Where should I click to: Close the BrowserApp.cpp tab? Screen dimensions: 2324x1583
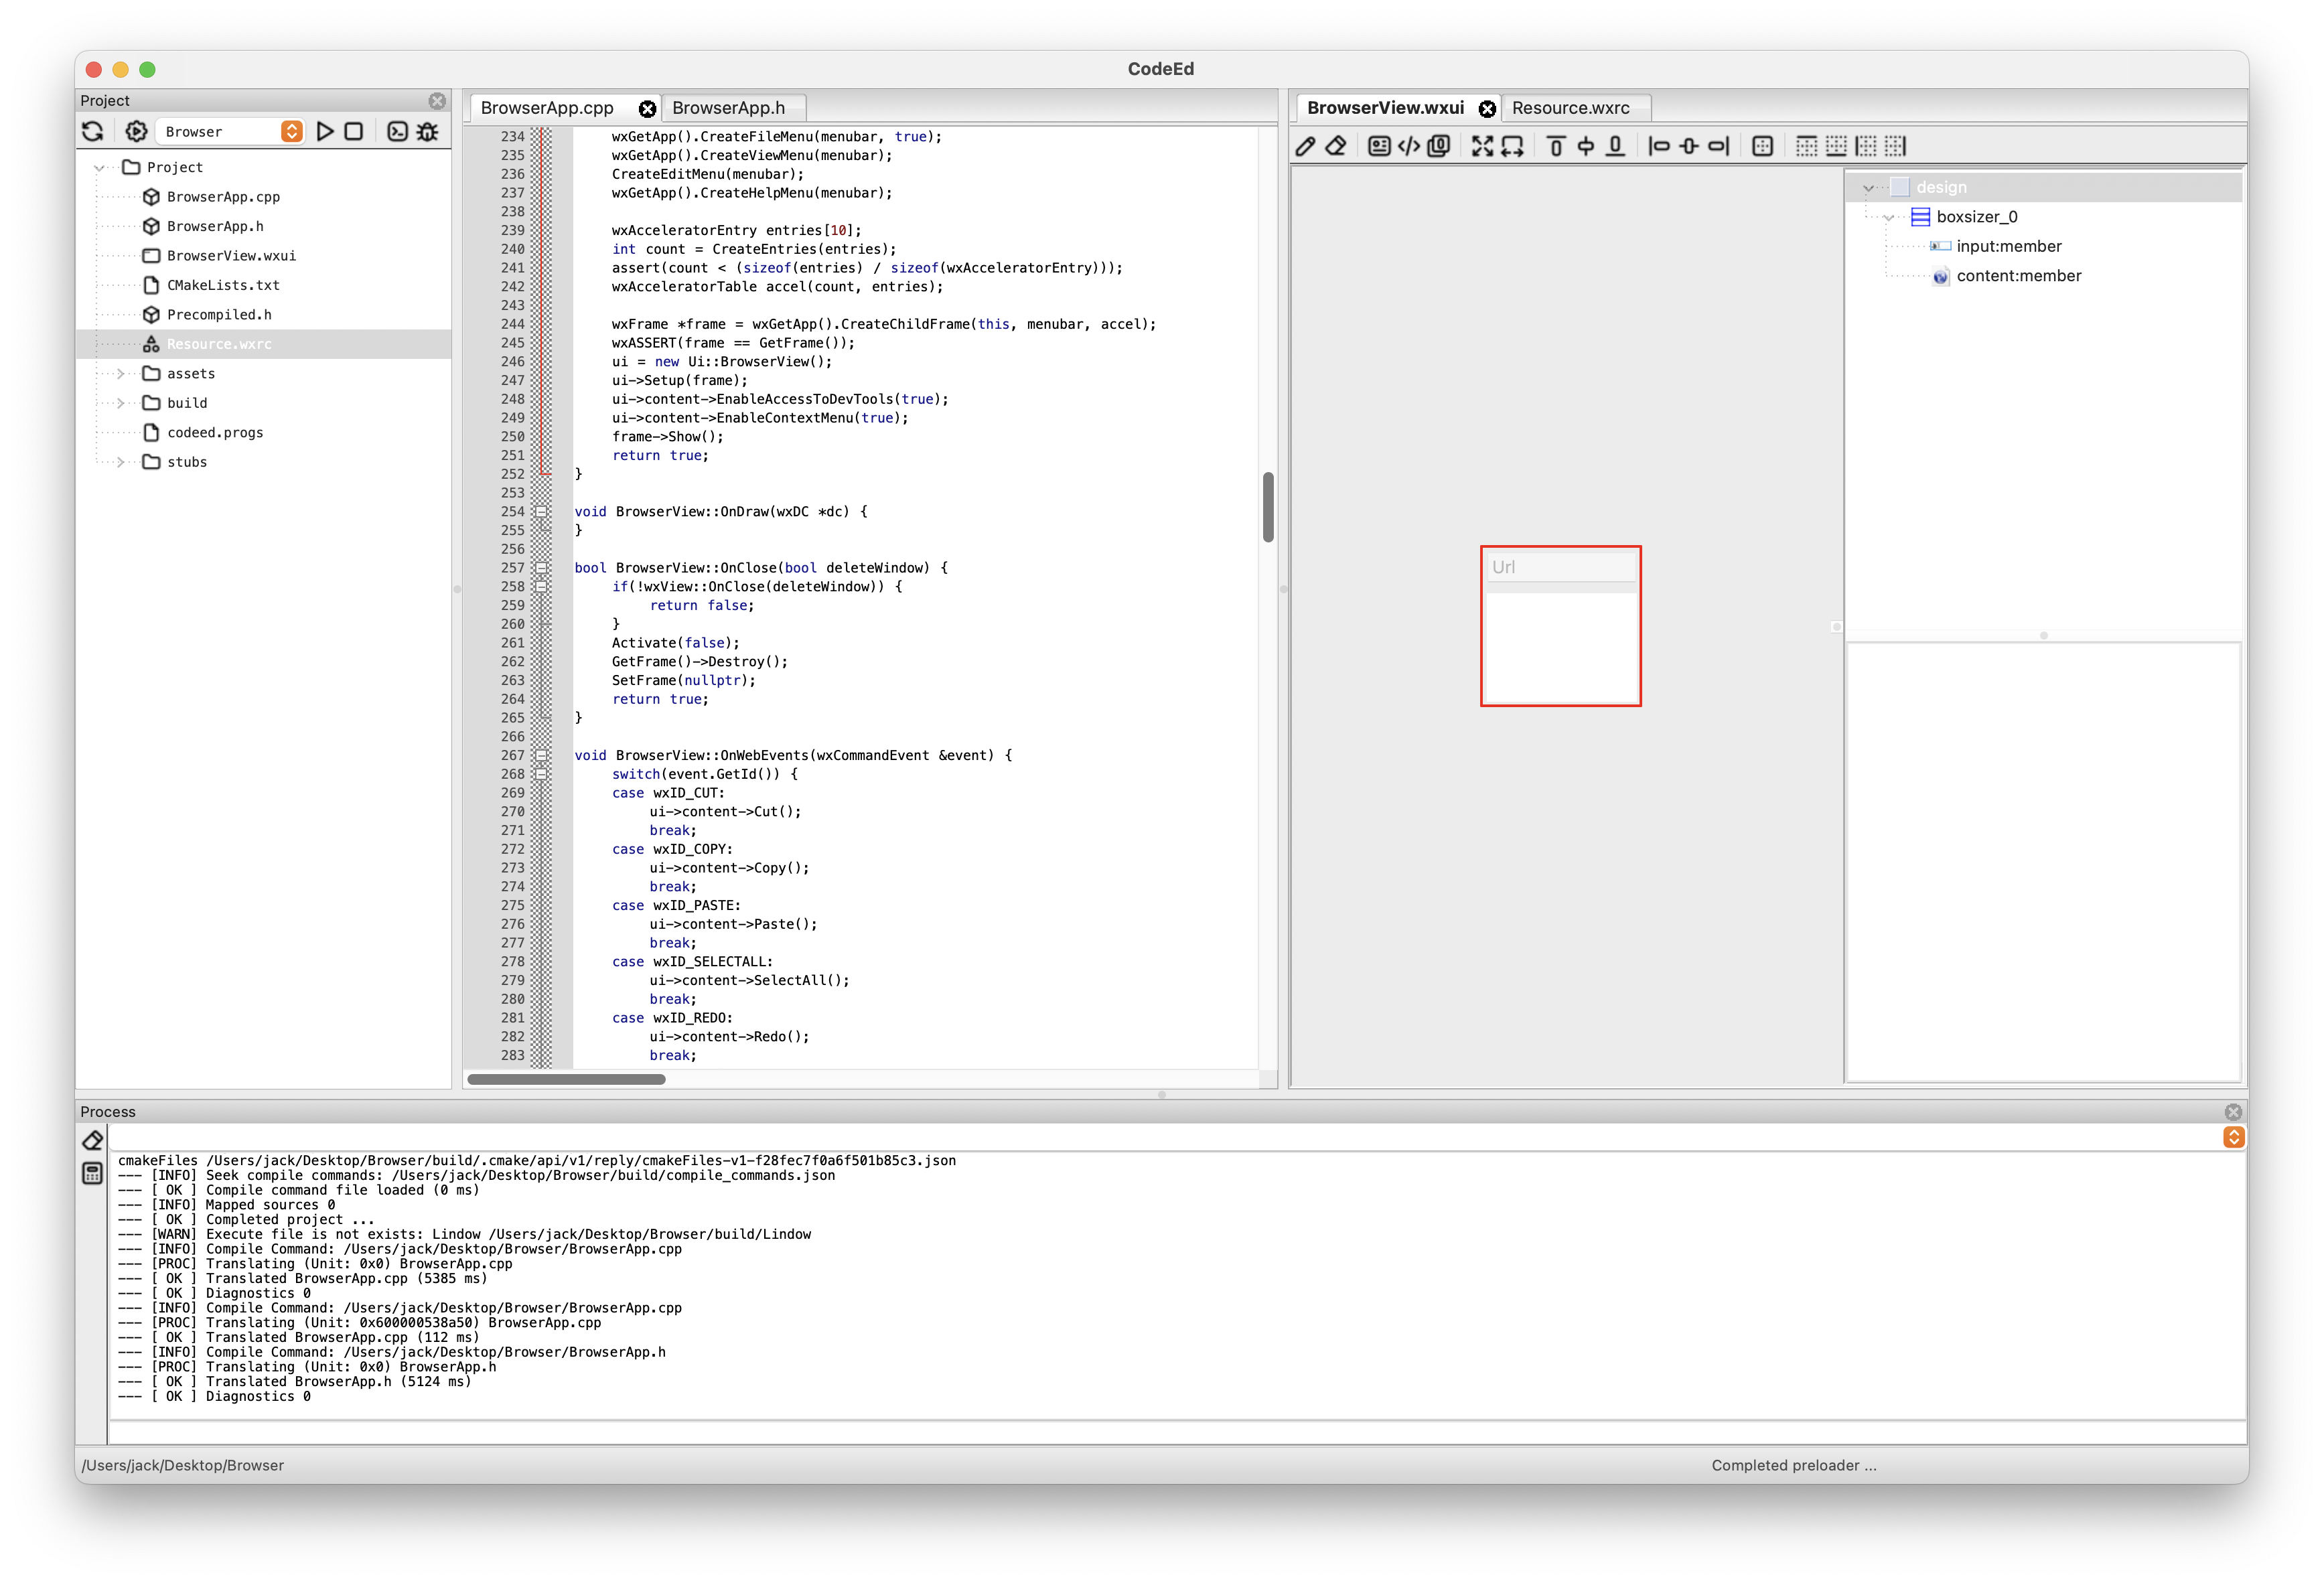[x=648, y=109]
